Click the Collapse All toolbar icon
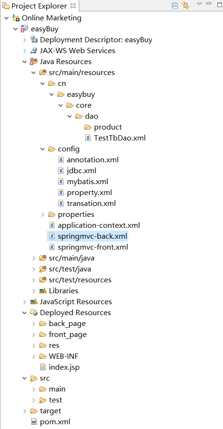 point(175,6)
